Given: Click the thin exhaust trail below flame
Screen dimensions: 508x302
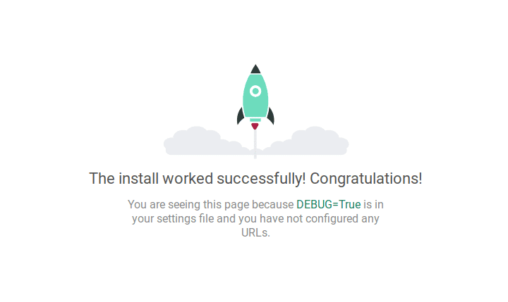Looking at the screenshot, I should point(255,144).
